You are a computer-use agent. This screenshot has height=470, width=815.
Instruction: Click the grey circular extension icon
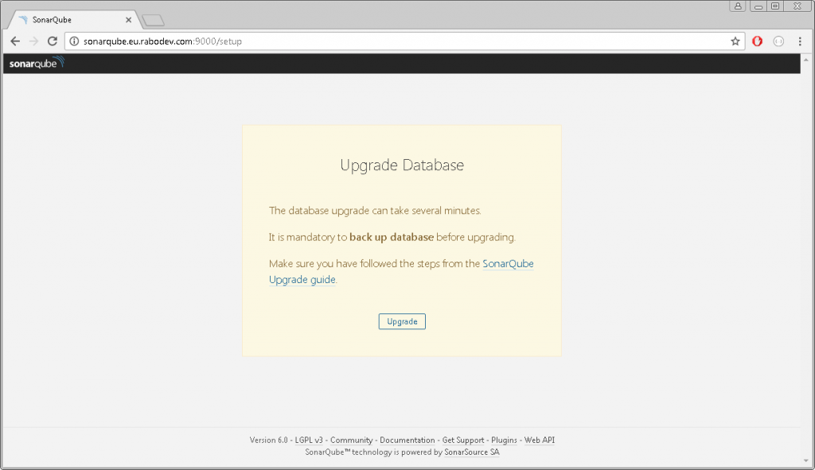(x=778, y=41)
